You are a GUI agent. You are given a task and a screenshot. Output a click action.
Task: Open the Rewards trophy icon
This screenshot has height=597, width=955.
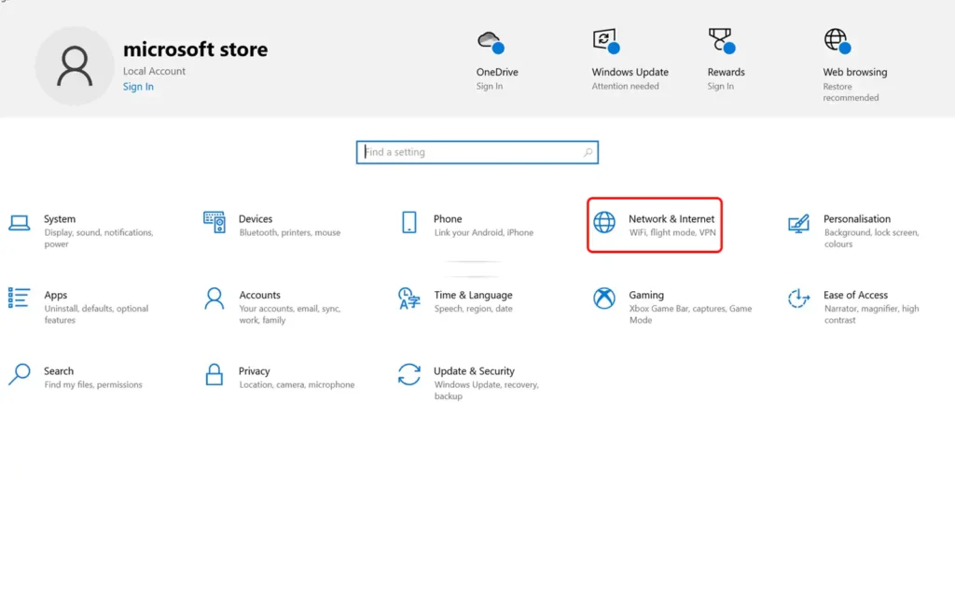pyautogui.click(x=722, y=41)
